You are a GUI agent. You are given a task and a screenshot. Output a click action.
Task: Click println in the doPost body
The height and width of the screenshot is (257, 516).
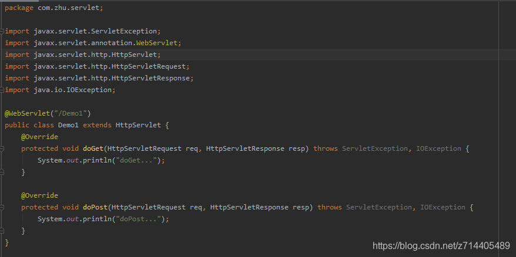click(x=98, y=219)
